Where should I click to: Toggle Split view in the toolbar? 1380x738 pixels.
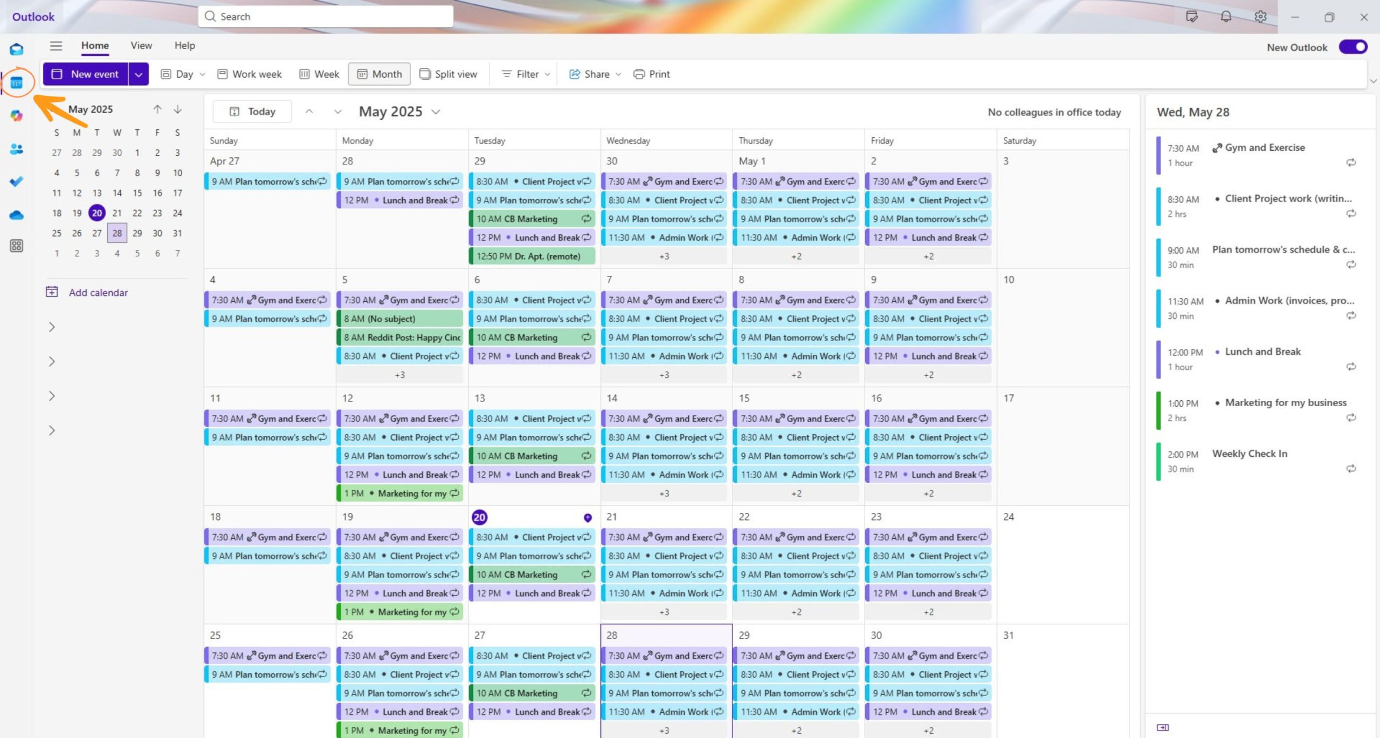point(448,74)
